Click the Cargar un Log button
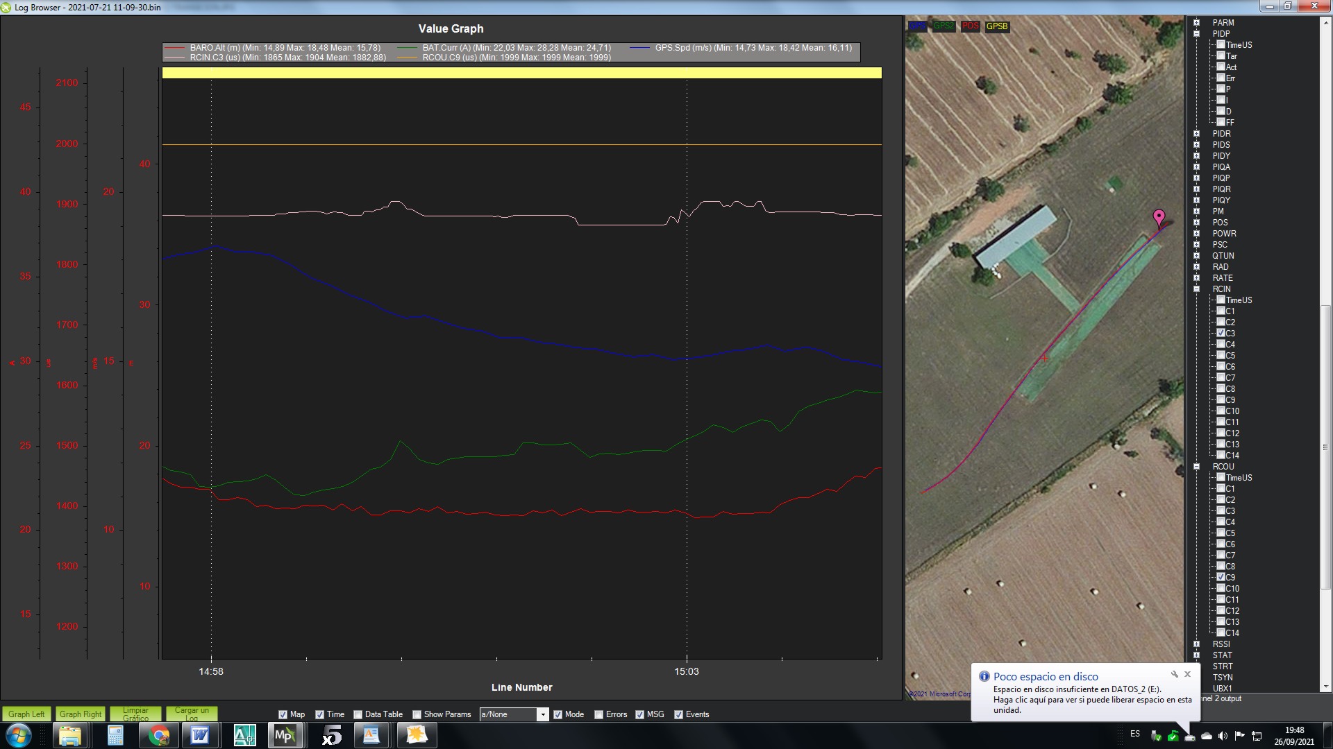This screenshot has width=1333, height=749. click(x=192, y=714)
